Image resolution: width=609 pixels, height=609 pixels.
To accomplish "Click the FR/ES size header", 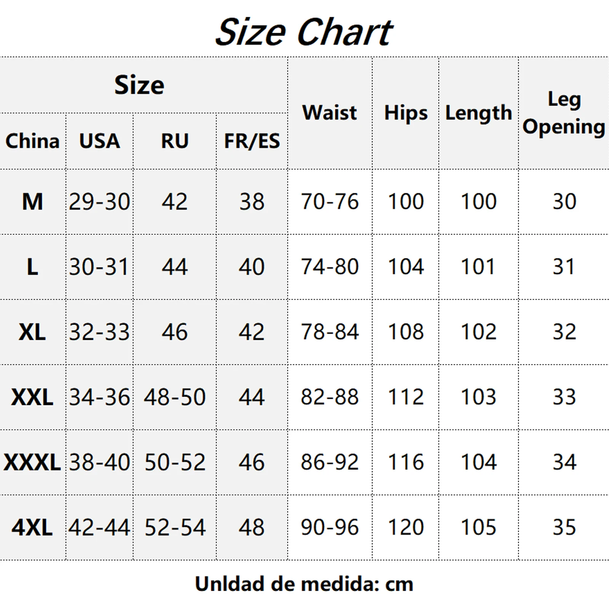I will click(x=252, y=141).
